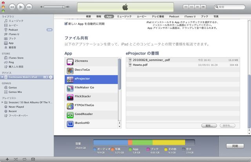Open the 概要 tab
Screen dimensions: 251x162
(x=89, y=16)
